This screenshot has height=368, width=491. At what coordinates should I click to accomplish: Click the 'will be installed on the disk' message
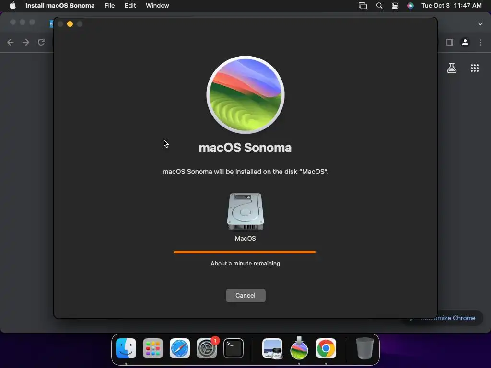click(245, 172)
